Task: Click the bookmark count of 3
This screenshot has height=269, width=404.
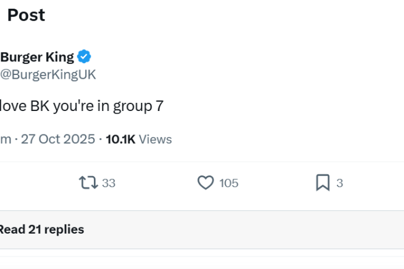Action: coord(339,183)
